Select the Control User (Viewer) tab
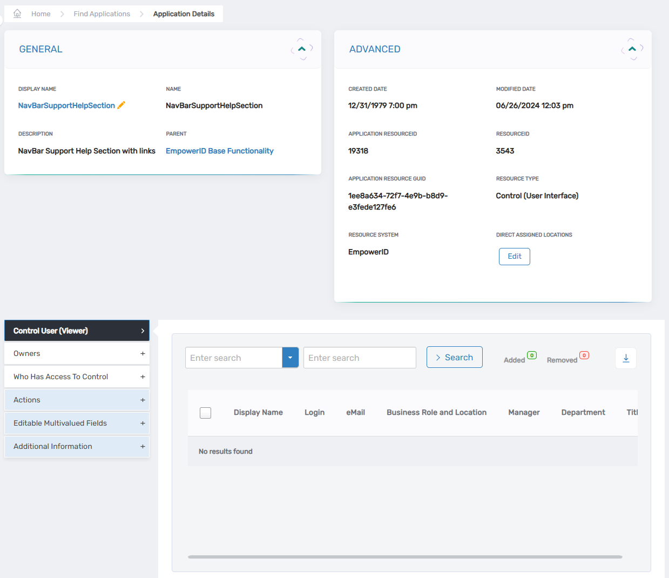Image resolution: width=669 pixels, height=578 pixels. coord(77,331)
